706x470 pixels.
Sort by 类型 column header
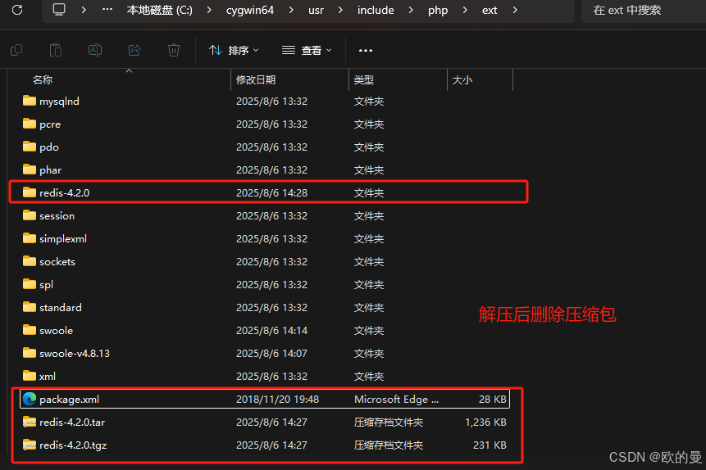pos(364,80)
